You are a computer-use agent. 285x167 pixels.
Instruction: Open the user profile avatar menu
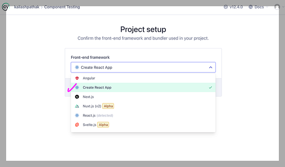277,7
